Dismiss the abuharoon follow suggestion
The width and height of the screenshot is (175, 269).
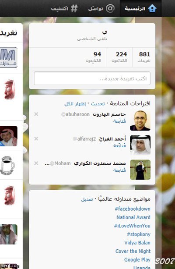point(36,114)
